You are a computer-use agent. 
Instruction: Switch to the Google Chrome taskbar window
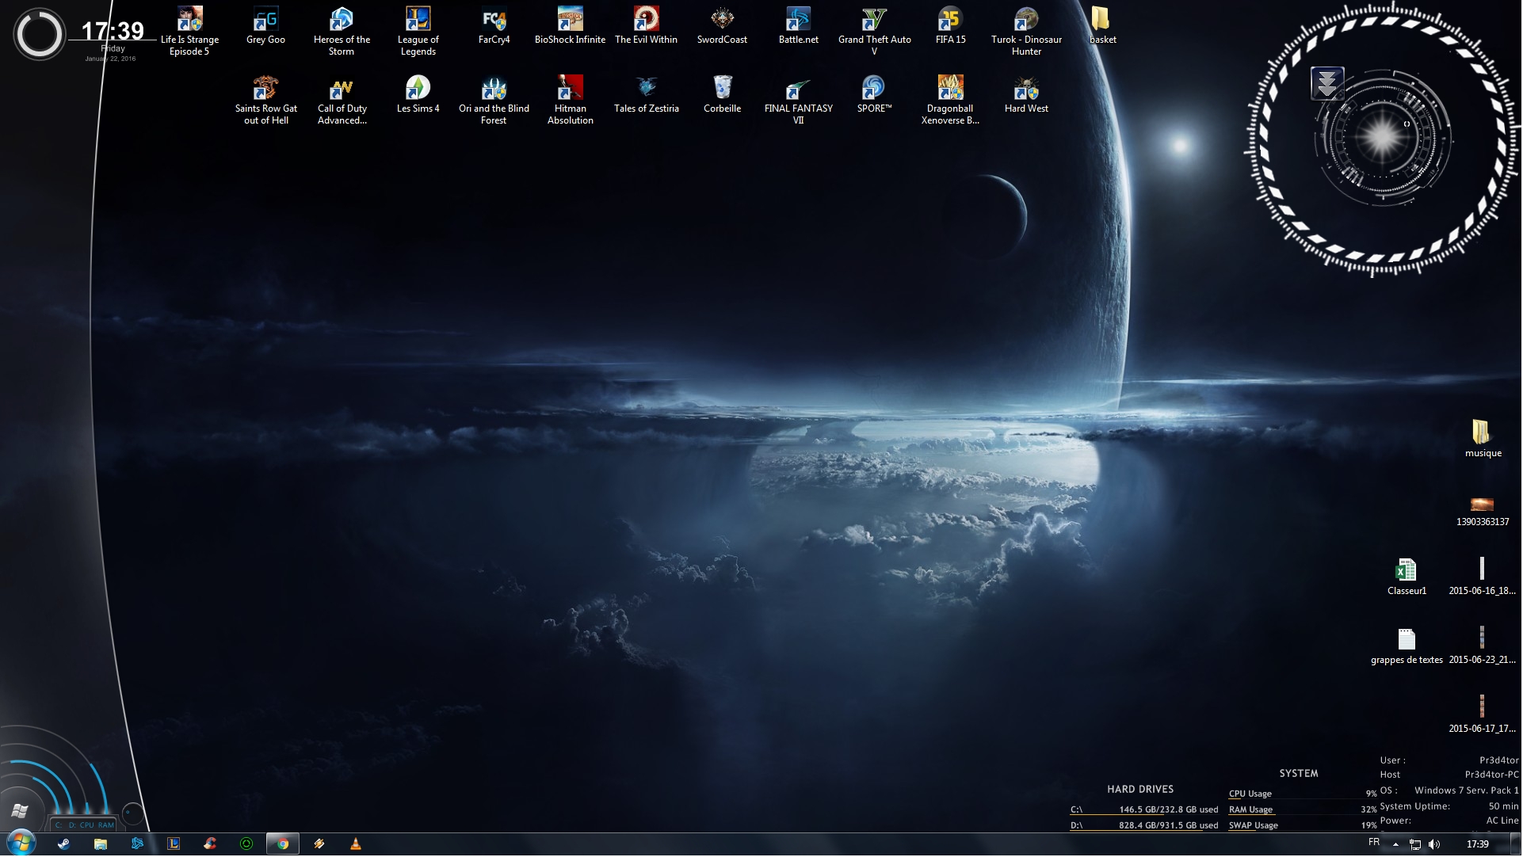click(283, 845)
